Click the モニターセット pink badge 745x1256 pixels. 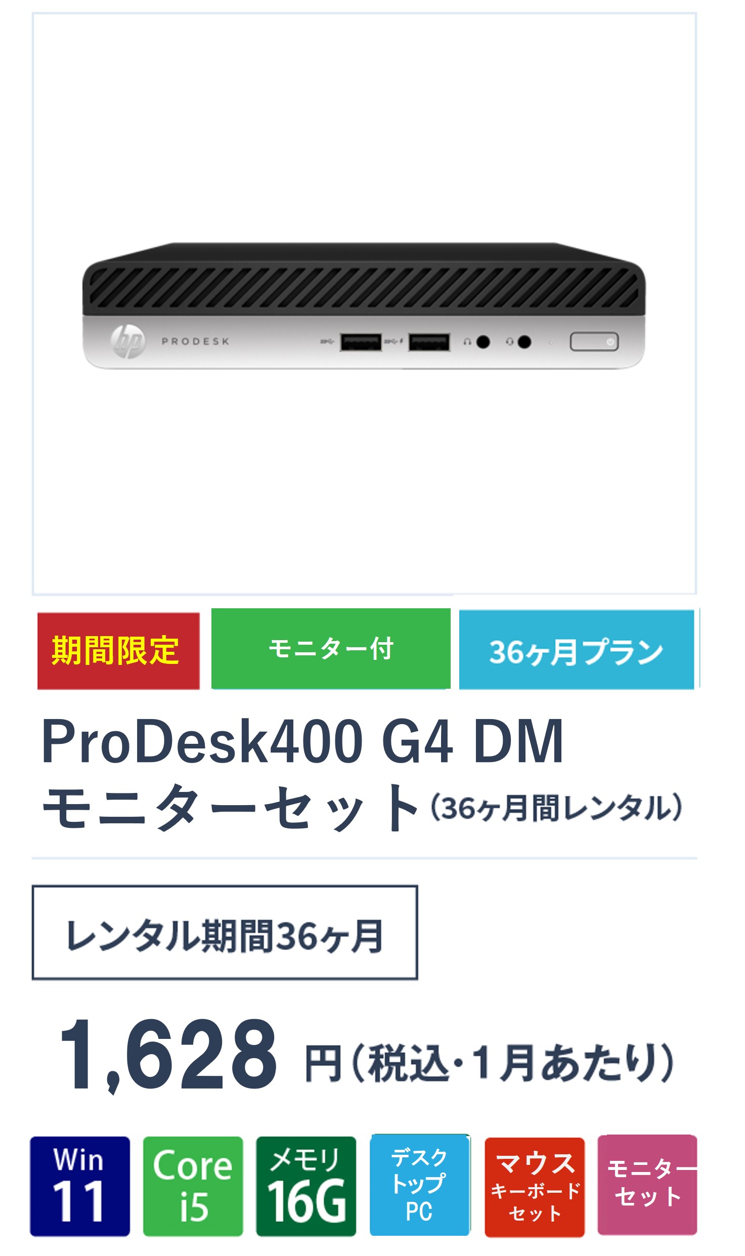tap(647, 1185)
